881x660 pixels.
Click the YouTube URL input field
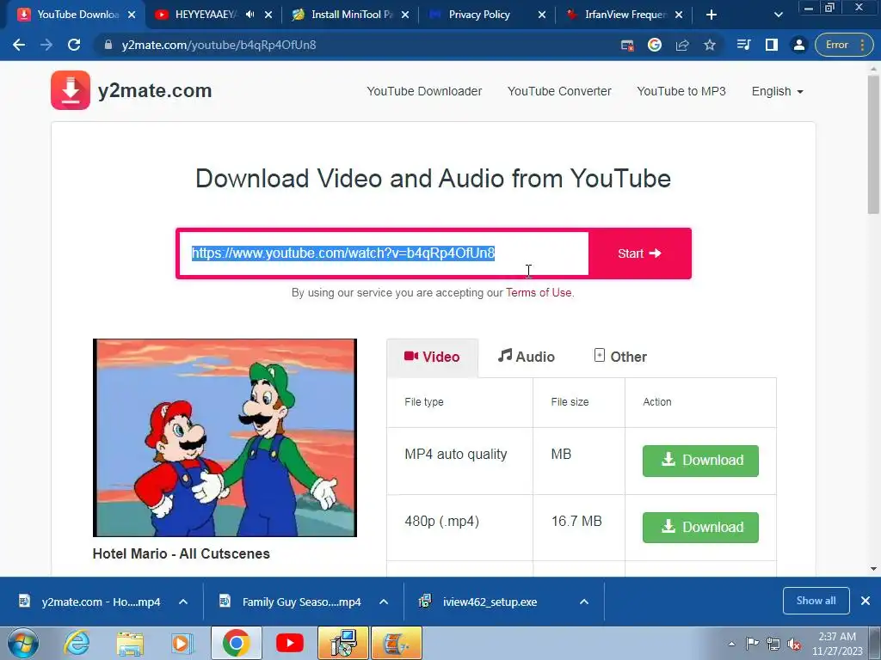pos(384,254)
